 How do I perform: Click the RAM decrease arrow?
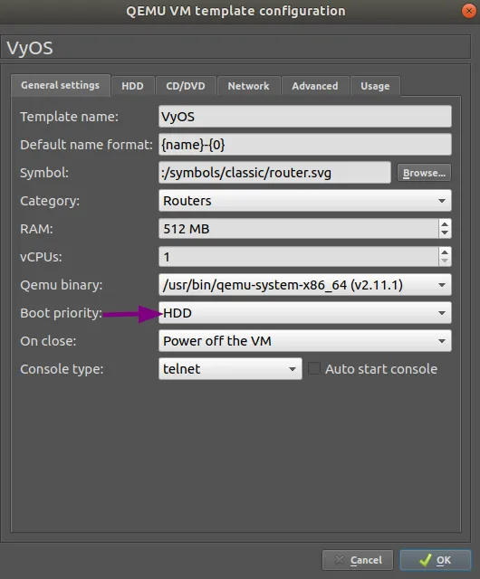click(x=445, y=233)
